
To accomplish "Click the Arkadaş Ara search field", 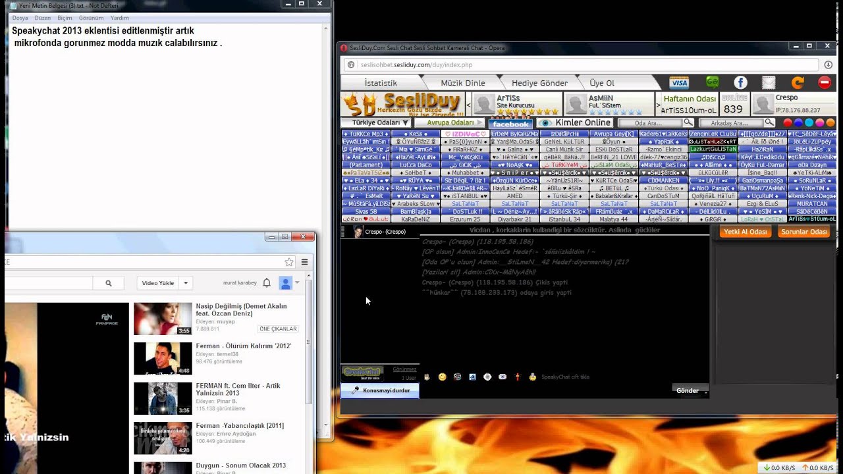I will click(731, 122).
